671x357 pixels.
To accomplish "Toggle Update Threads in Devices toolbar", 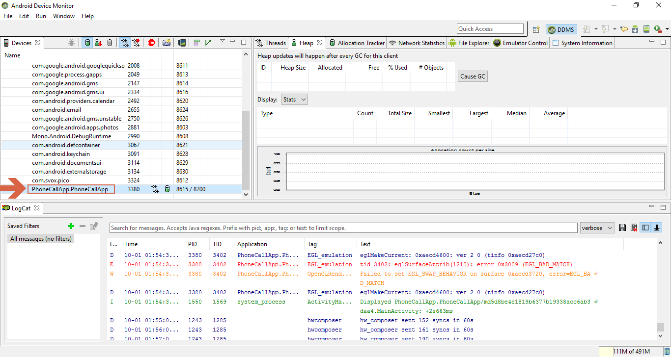I will pyautogui.click(x=125, y=43).
